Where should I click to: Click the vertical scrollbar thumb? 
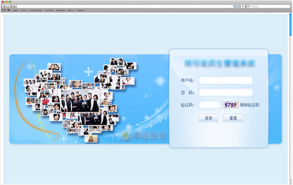point(290,25)
